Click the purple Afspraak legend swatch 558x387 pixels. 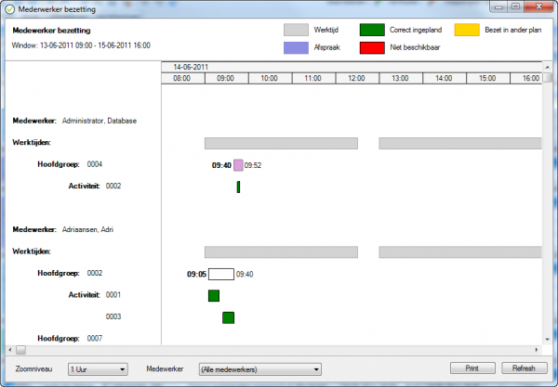296,47
